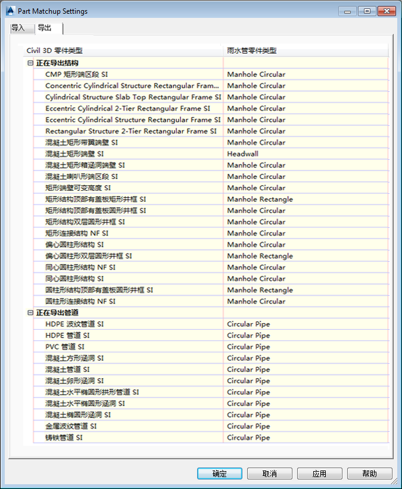Open Manhole Circular cell for CMP 矩形端区段
Screen dimensions: 402x489
pyautogui.click(x=306, y=74)
